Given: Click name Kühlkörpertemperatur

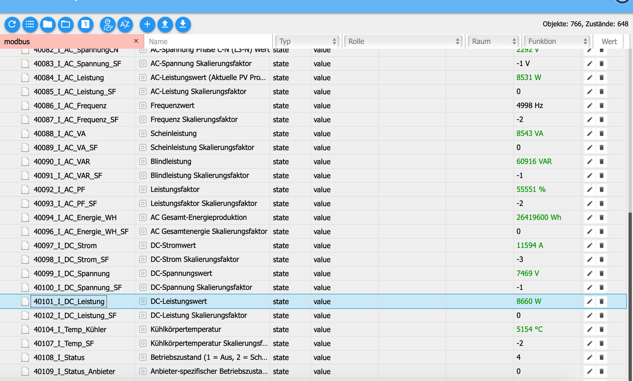Looking at the screenshot, I should tap(186, 329).
